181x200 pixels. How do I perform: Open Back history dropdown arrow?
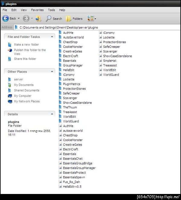19,18
